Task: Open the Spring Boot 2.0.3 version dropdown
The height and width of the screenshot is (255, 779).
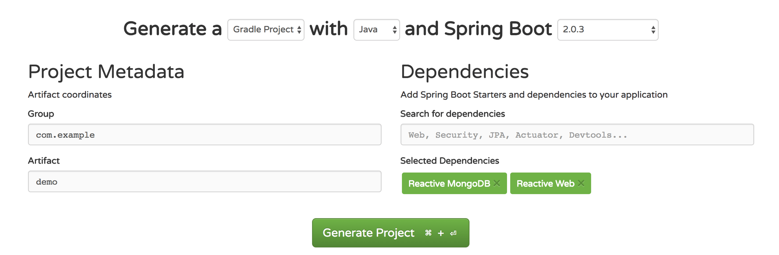Action: (x=608, y=30)
